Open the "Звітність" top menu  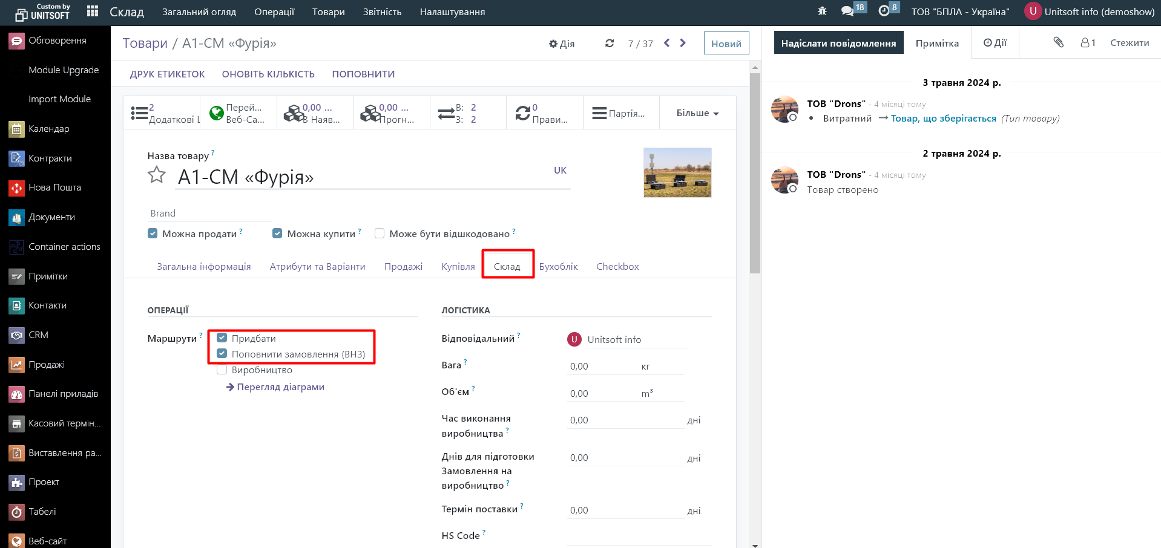(382, 11)
